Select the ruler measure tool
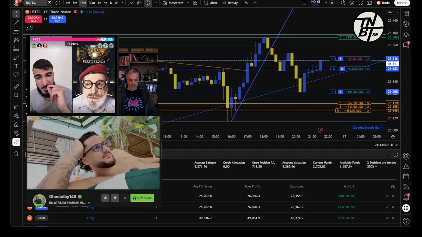This screenshot has width=422, height=237. pos(16,87)
